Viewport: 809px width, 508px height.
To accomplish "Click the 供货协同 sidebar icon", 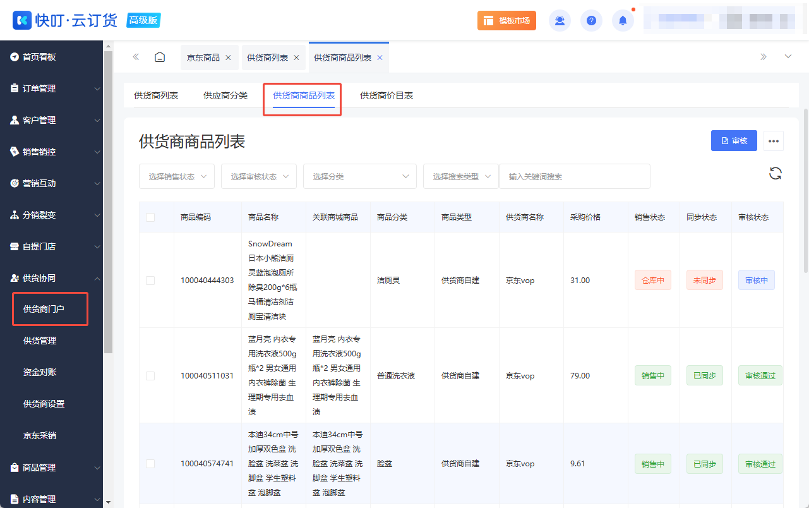I will tap(15, 278).
